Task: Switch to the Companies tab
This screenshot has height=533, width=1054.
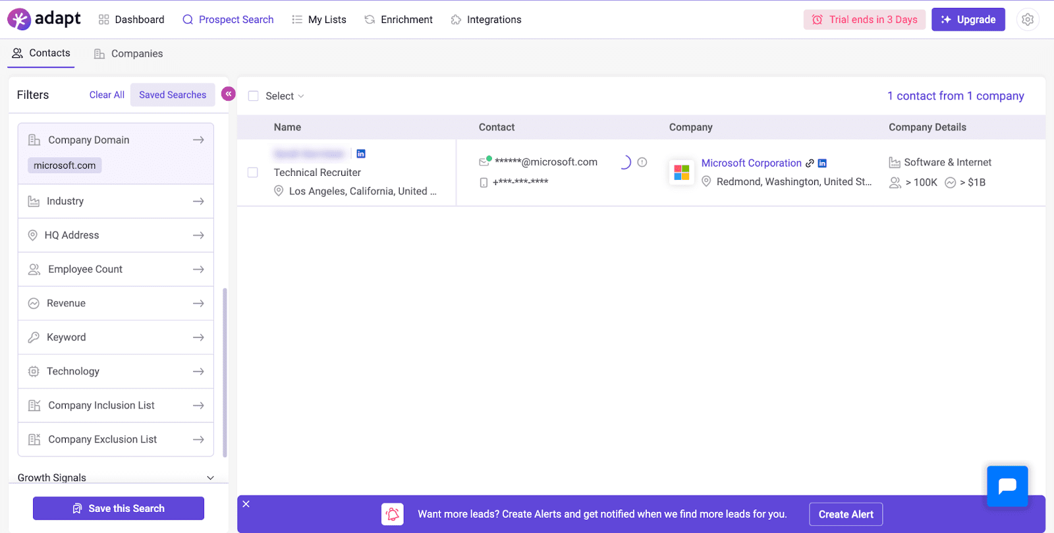Action: pos(128,53)
